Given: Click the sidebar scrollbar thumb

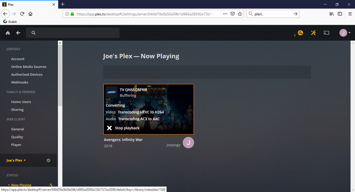Looking at the screenshot, I should click(60, 75).
